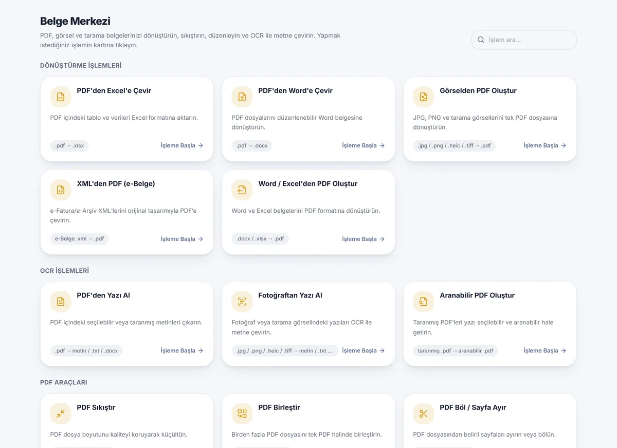Click the Belge Merkezi page title

[x=75, y=21]
